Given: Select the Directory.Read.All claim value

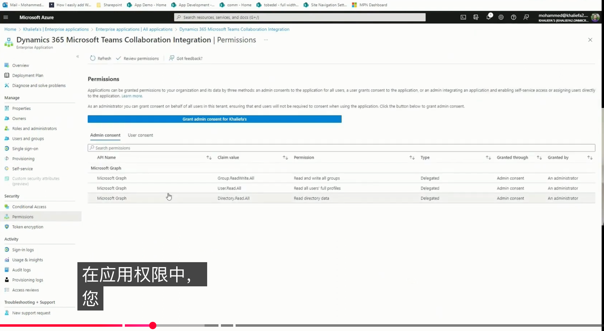Looking at the screenshot, I should pos(233,199).
